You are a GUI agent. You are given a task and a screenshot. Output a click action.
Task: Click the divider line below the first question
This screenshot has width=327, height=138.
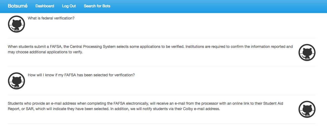click(161, 38)
